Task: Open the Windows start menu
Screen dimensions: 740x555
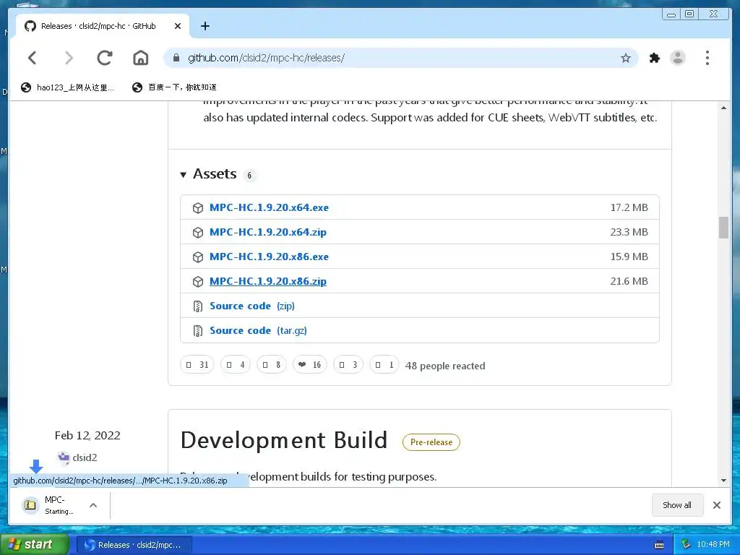Action: click(35, 544)
